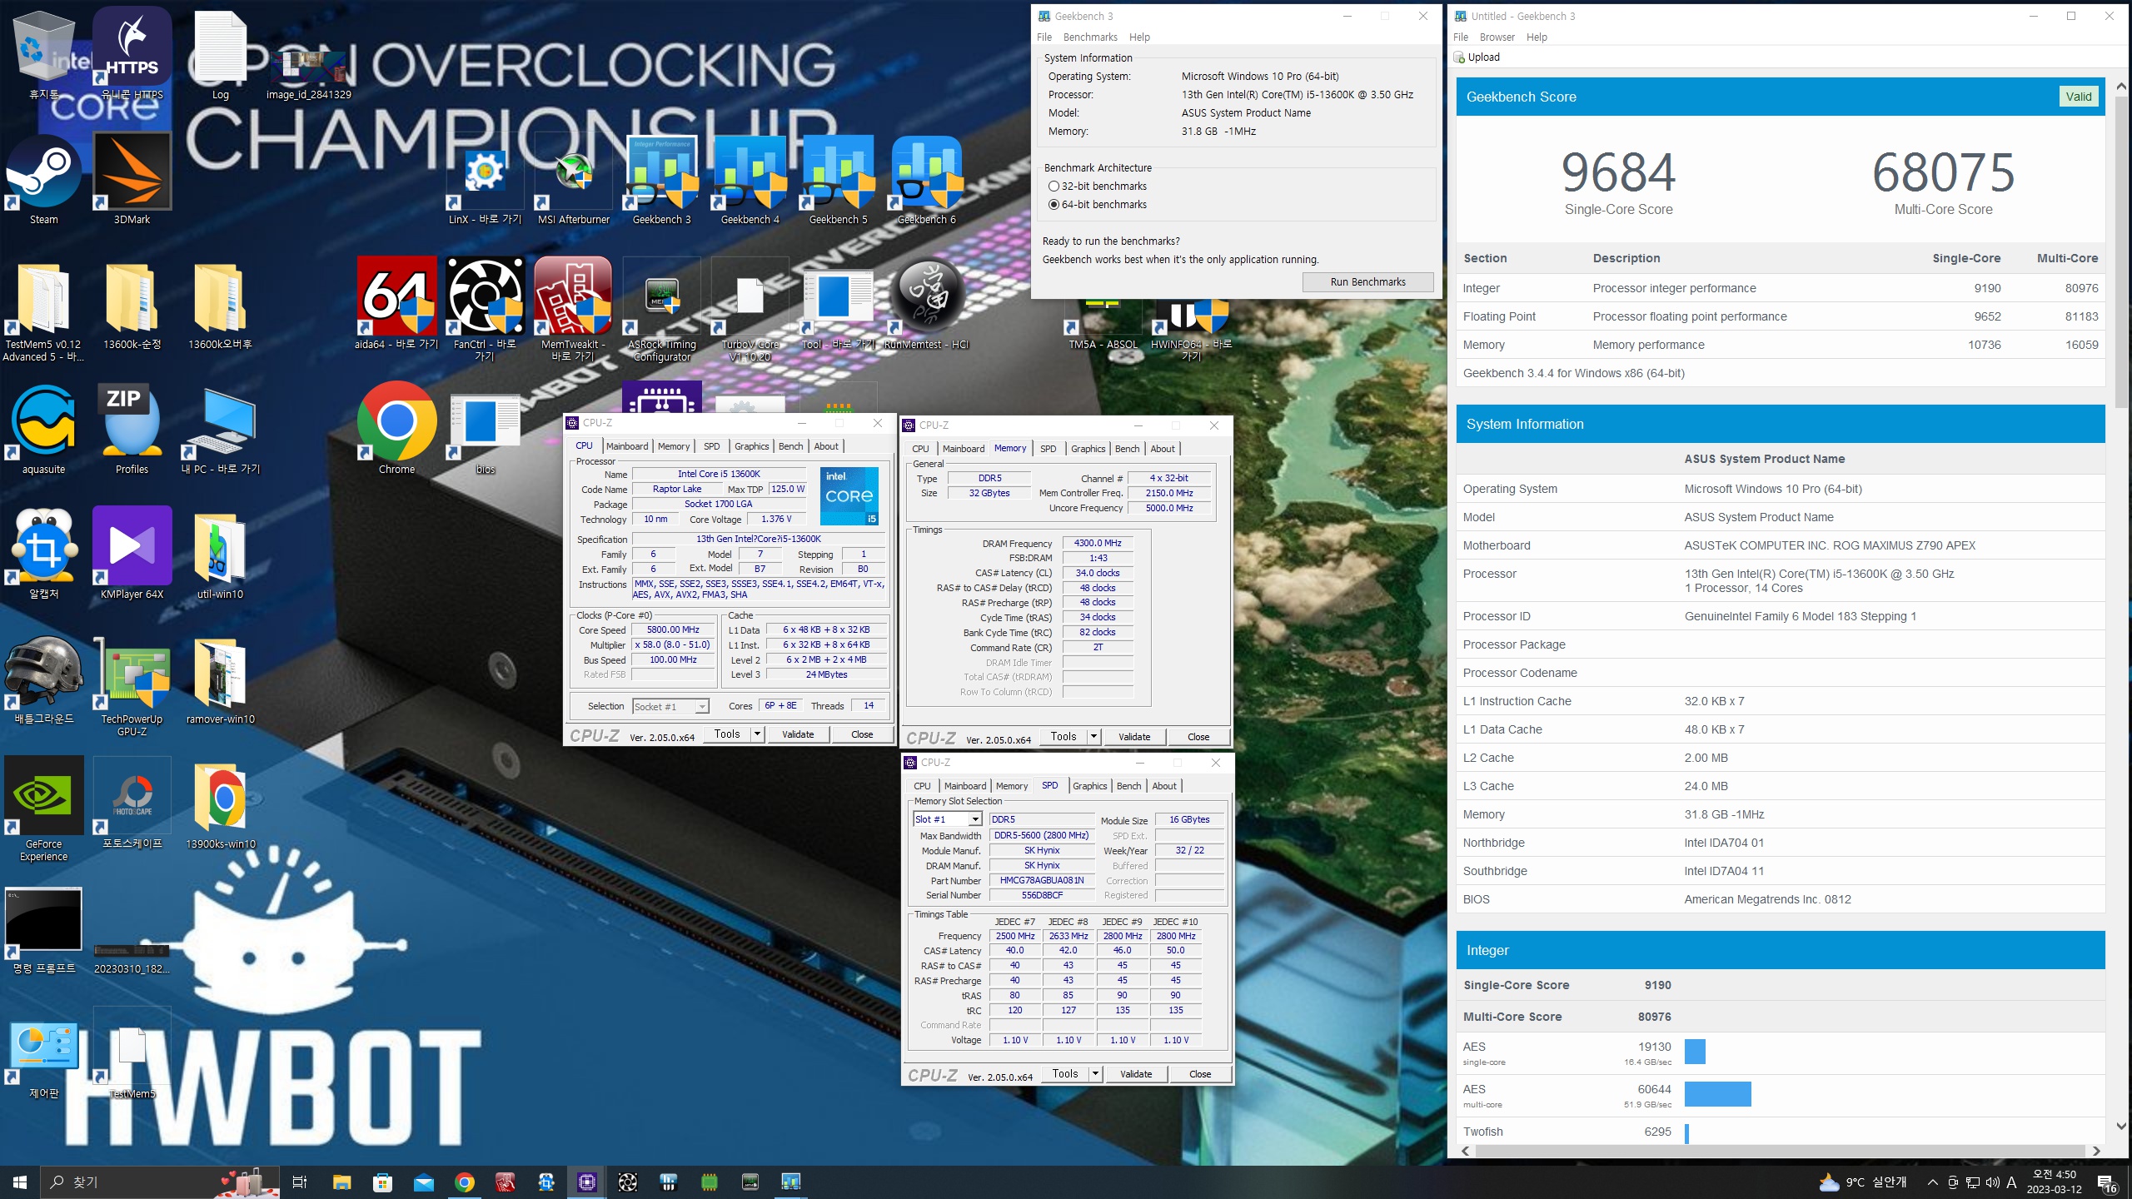Switch to Graphics tab in CPU-Z SPD window
Screen dimensions: 2132x1199
[1090, 786]
